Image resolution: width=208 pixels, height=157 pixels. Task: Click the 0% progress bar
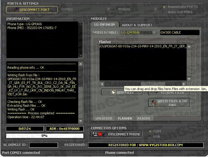coord(44,136)
